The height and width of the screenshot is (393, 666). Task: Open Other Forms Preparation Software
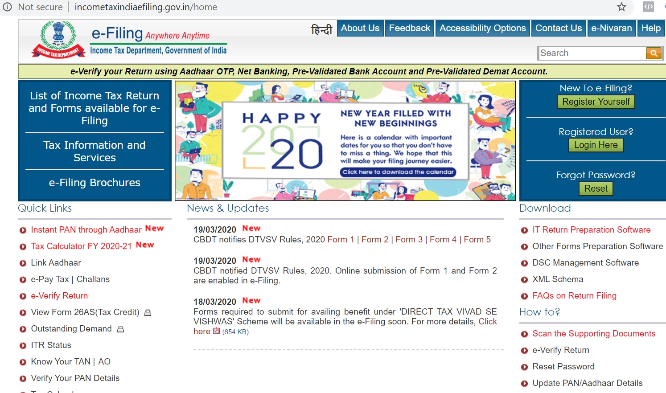coord(598,246)
